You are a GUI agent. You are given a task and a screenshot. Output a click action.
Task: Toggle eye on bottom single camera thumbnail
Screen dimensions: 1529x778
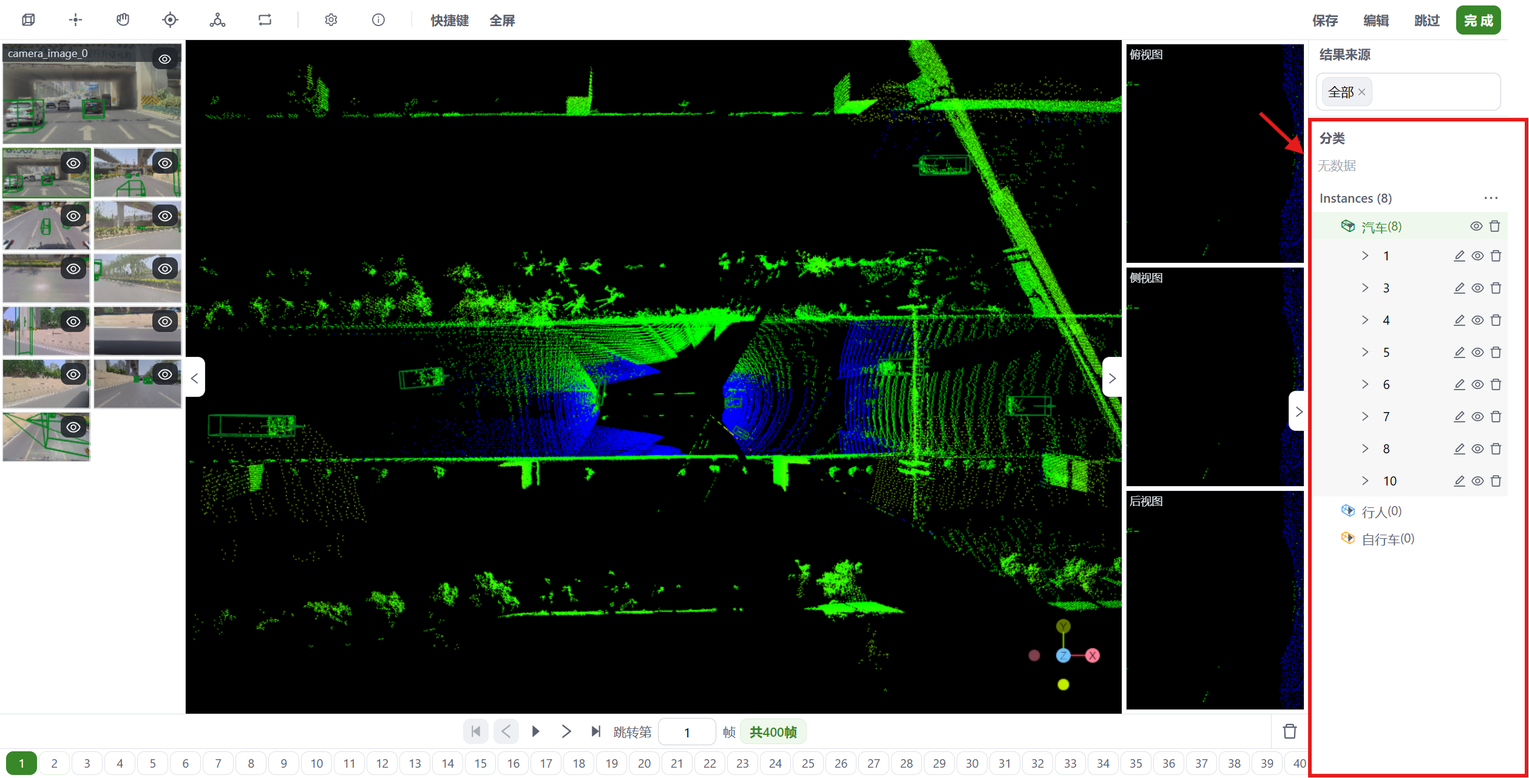(x=73, y=427)
